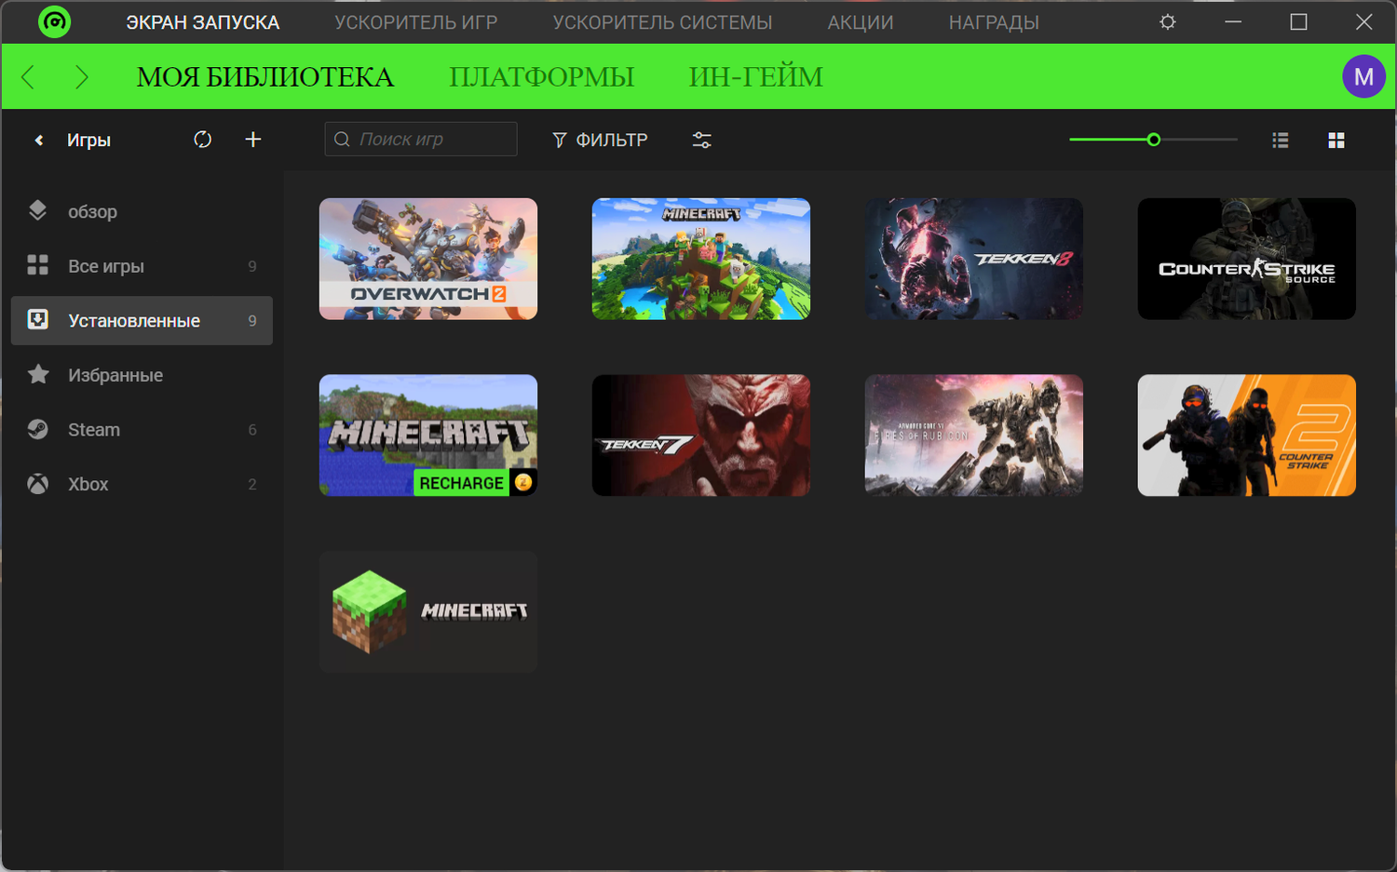Image resolution: width=1397 pixels, height=872 pixels.
Task: Open УСКОРИТЕЛЬ СИСТЕМЫ tab
Action: pyautogui.click(x=662, y=22)
